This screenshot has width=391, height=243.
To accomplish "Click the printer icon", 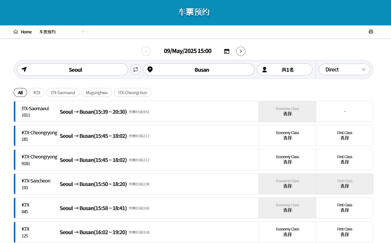I will [370, 32].
